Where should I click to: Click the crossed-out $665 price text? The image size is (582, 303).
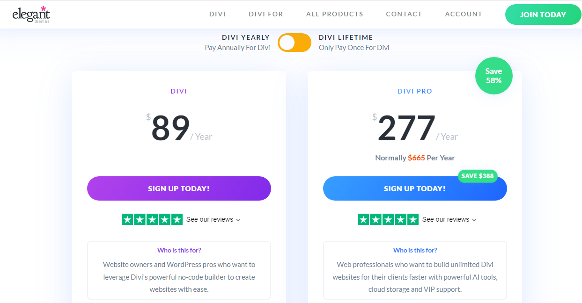[416, 158]
